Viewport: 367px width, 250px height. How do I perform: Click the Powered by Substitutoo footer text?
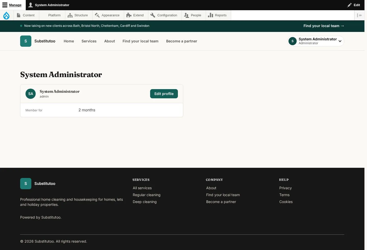pyautogui.click(x=41, y=217)
